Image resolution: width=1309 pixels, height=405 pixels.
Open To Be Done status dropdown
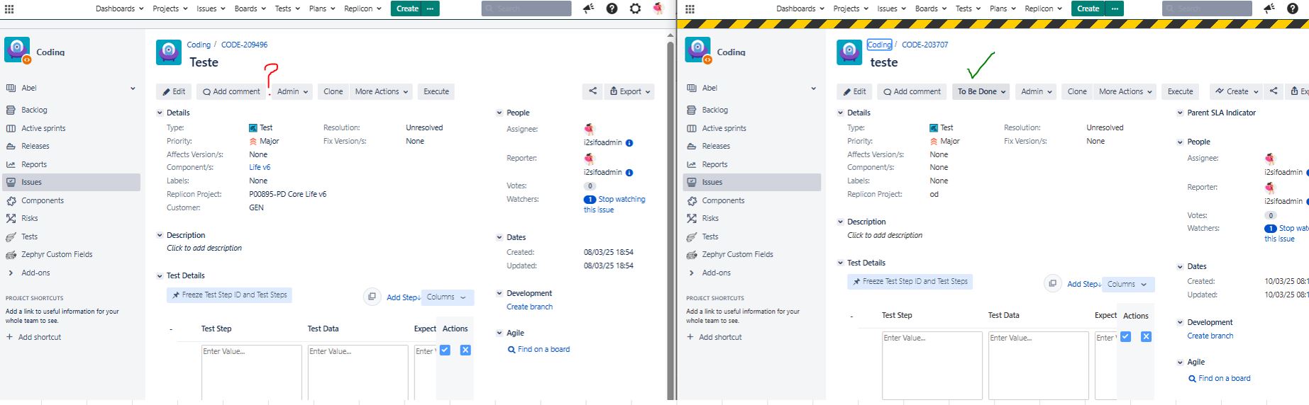[x=982, y=91]
